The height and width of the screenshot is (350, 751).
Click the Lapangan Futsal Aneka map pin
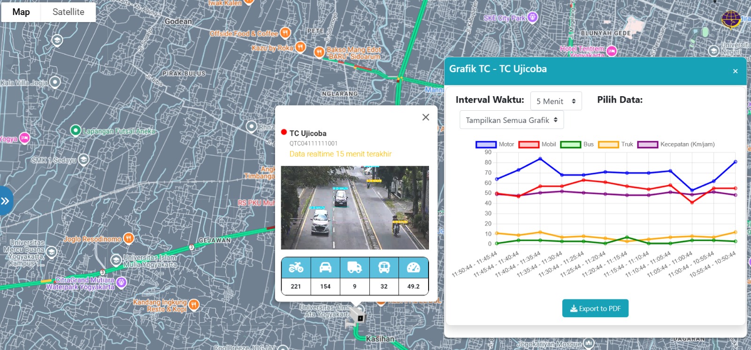[75, 130]
